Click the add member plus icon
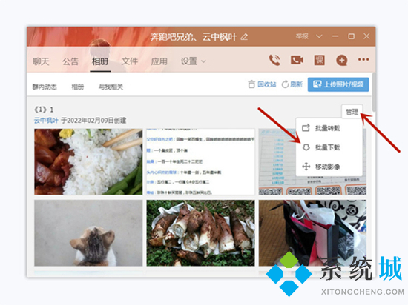The image size is (408, 305). click(x=342, y=60)
